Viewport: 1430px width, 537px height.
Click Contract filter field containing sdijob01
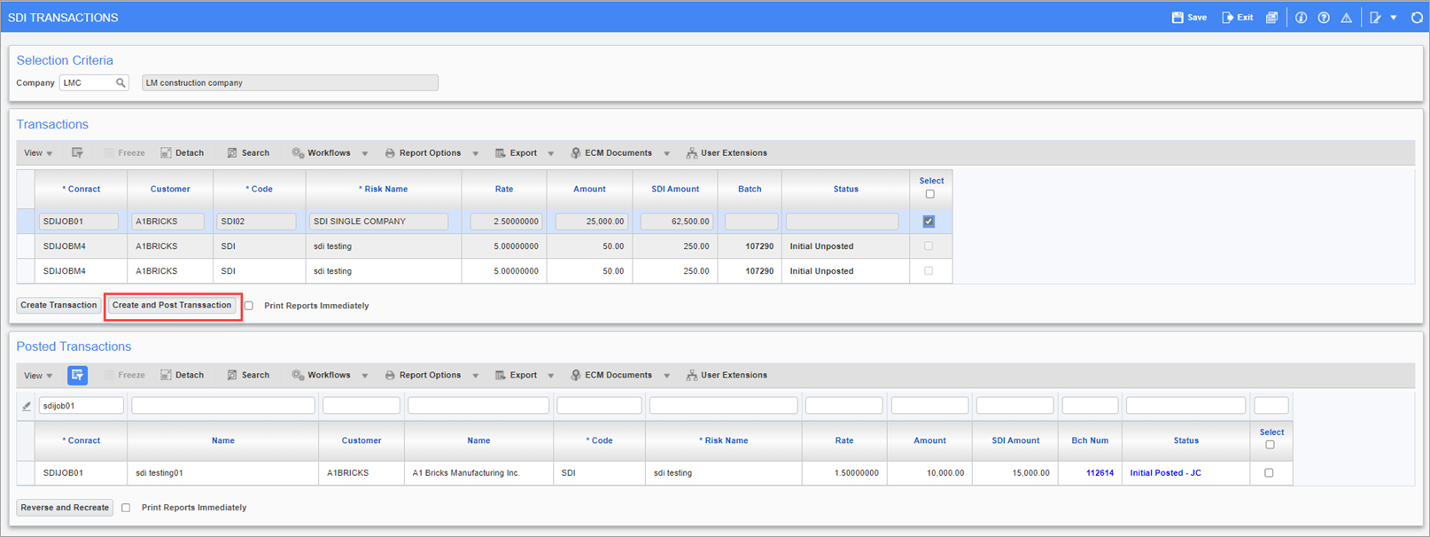[x=82, y=406]
